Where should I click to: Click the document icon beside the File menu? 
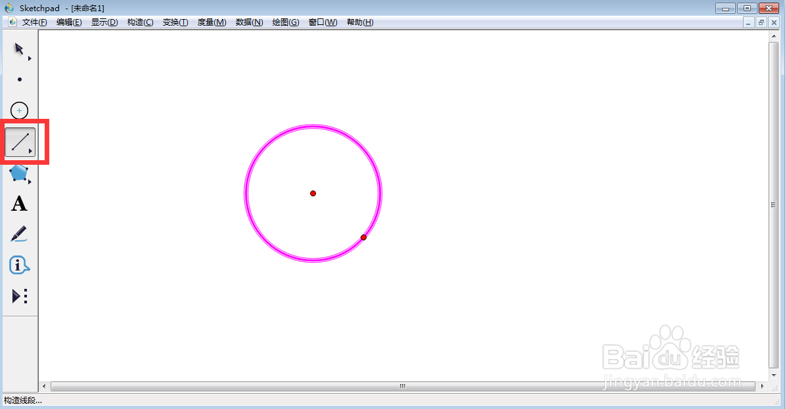(12, 22)
